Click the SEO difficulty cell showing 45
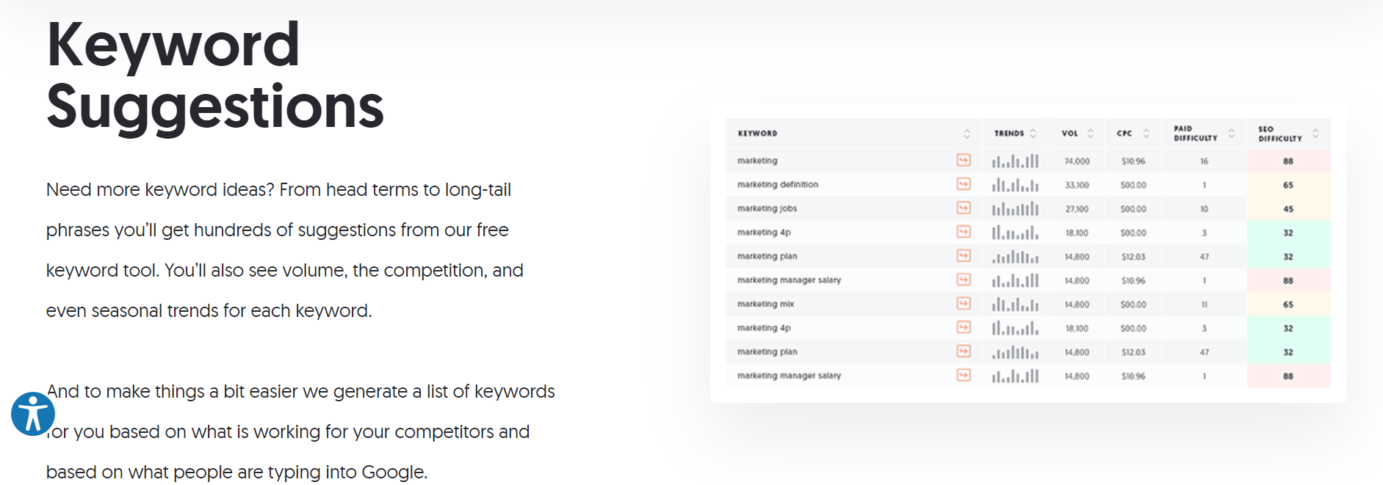Screen dimensions: 1383x485 (1288, 209)
